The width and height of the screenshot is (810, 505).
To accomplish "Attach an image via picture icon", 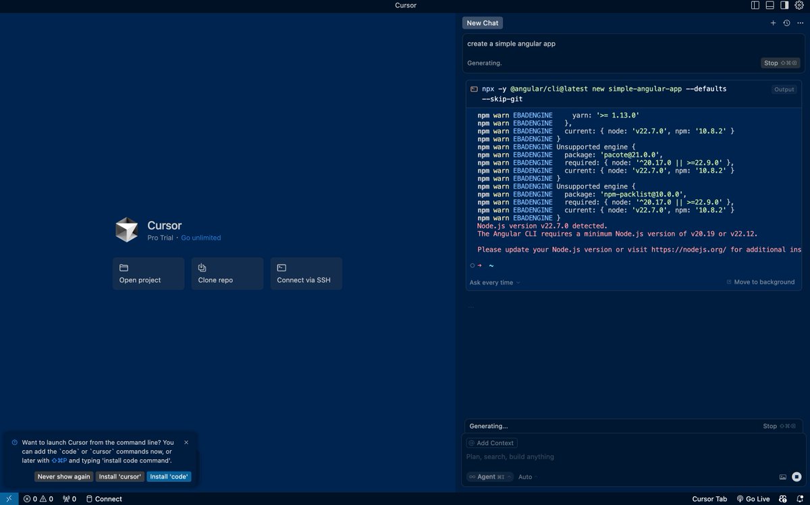I will 783,477.
